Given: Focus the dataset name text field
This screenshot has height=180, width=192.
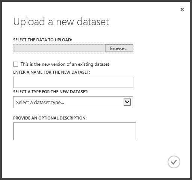Looking at the screenshot, I should (73, 82).
